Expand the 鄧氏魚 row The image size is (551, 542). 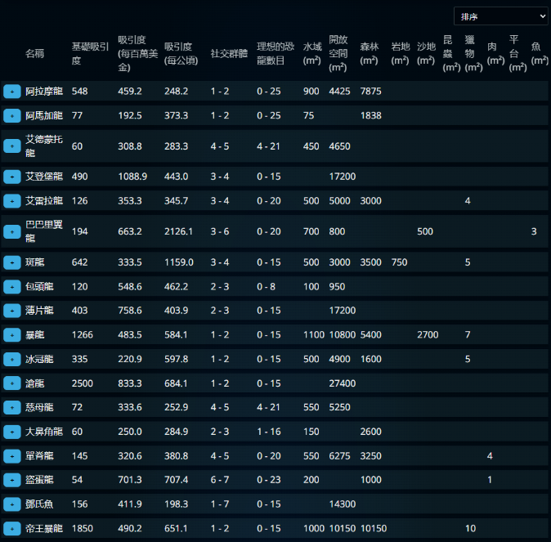11,504
